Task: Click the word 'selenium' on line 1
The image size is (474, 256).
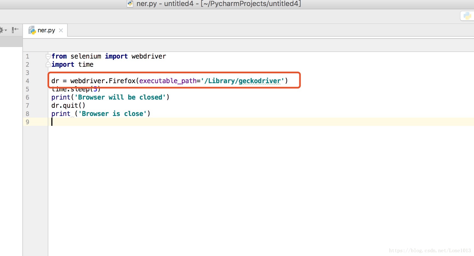Action: [86, 56]
